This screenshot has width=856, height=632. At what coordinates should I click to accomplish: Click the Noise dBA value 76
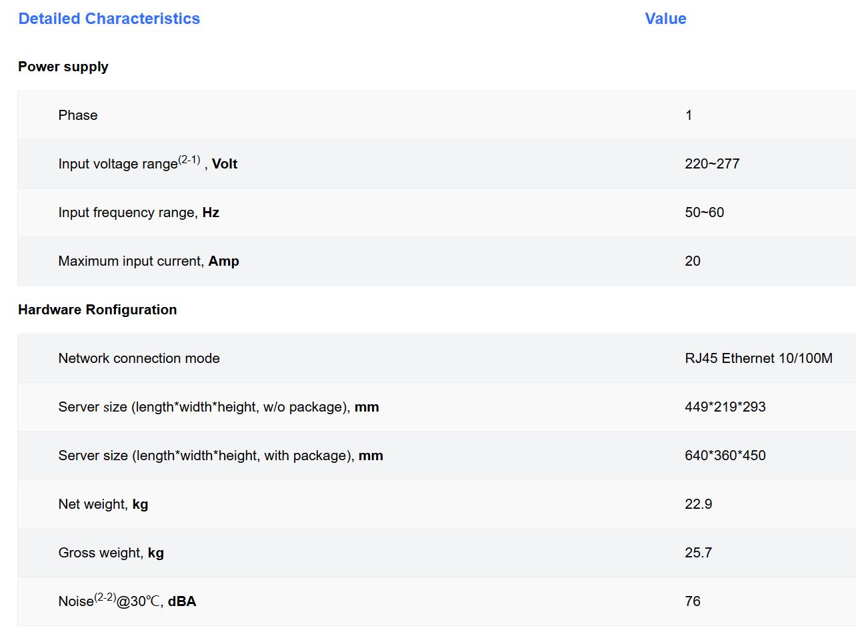pos(693,601)
